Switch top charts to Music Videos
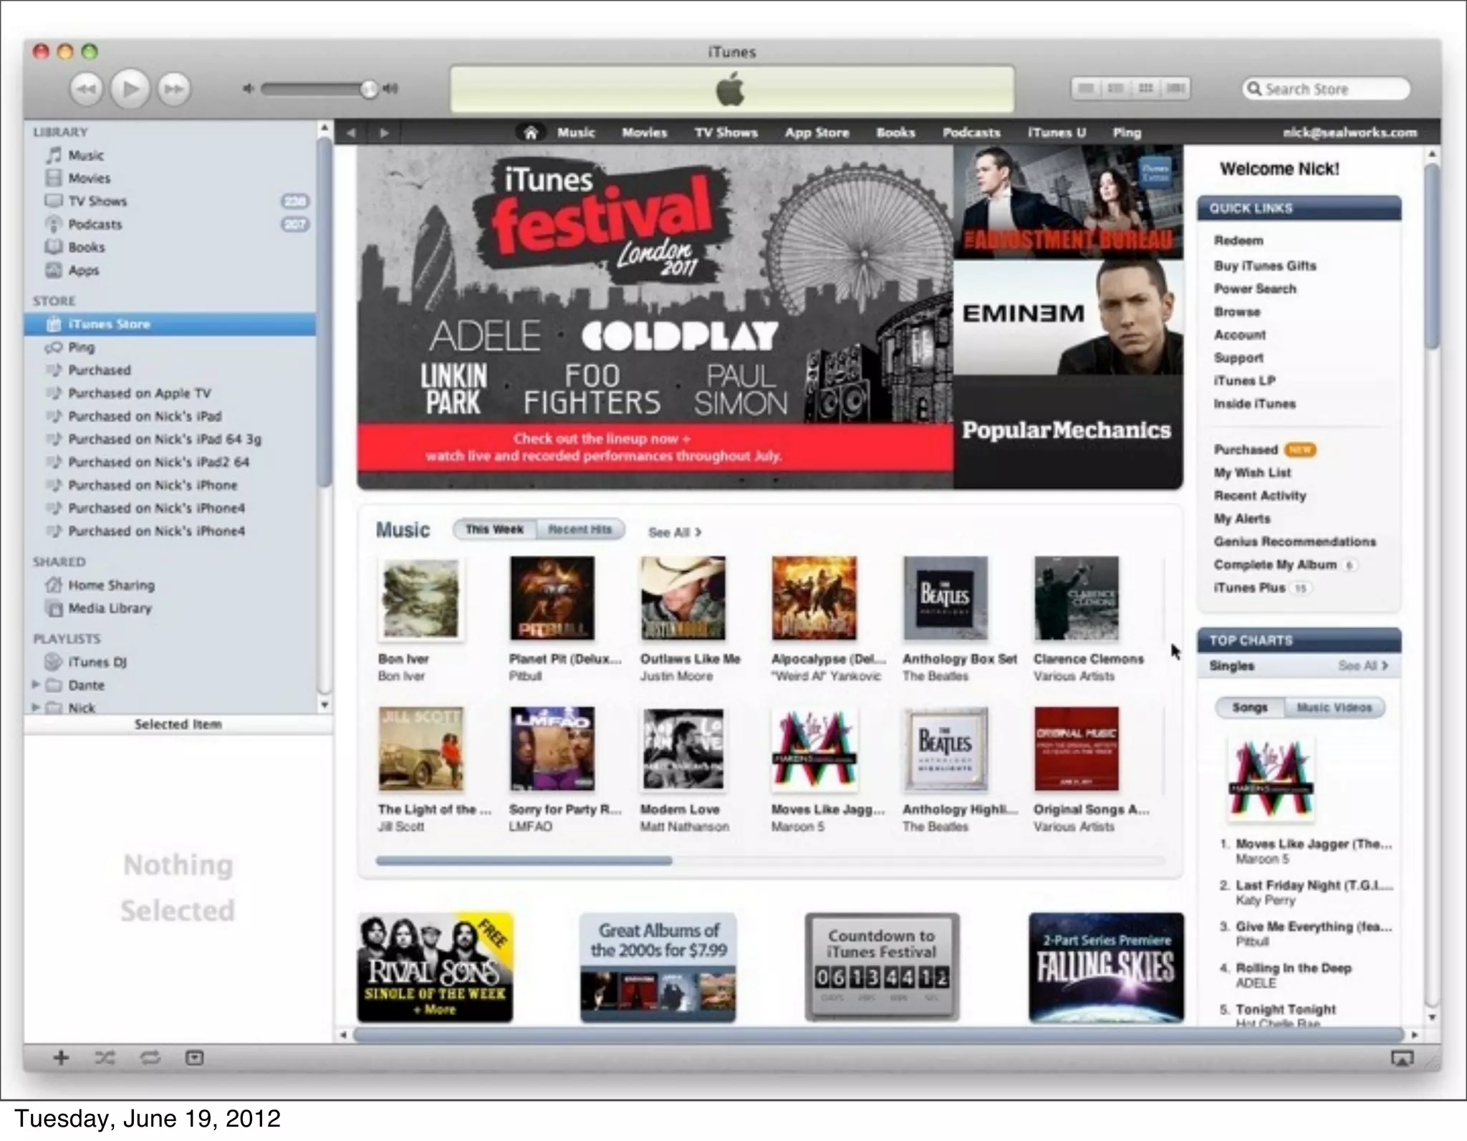 coord(1334,708)
